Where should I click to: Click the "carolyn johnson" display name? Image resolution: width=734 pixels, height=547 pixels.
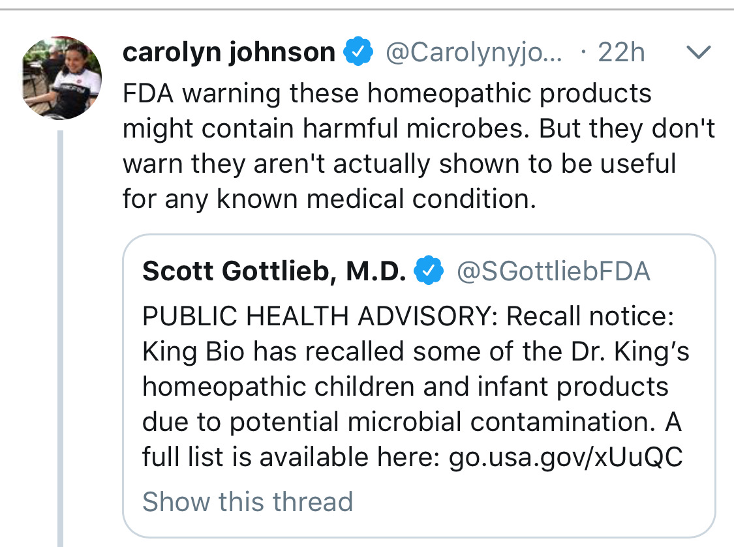tap(228, 53)
